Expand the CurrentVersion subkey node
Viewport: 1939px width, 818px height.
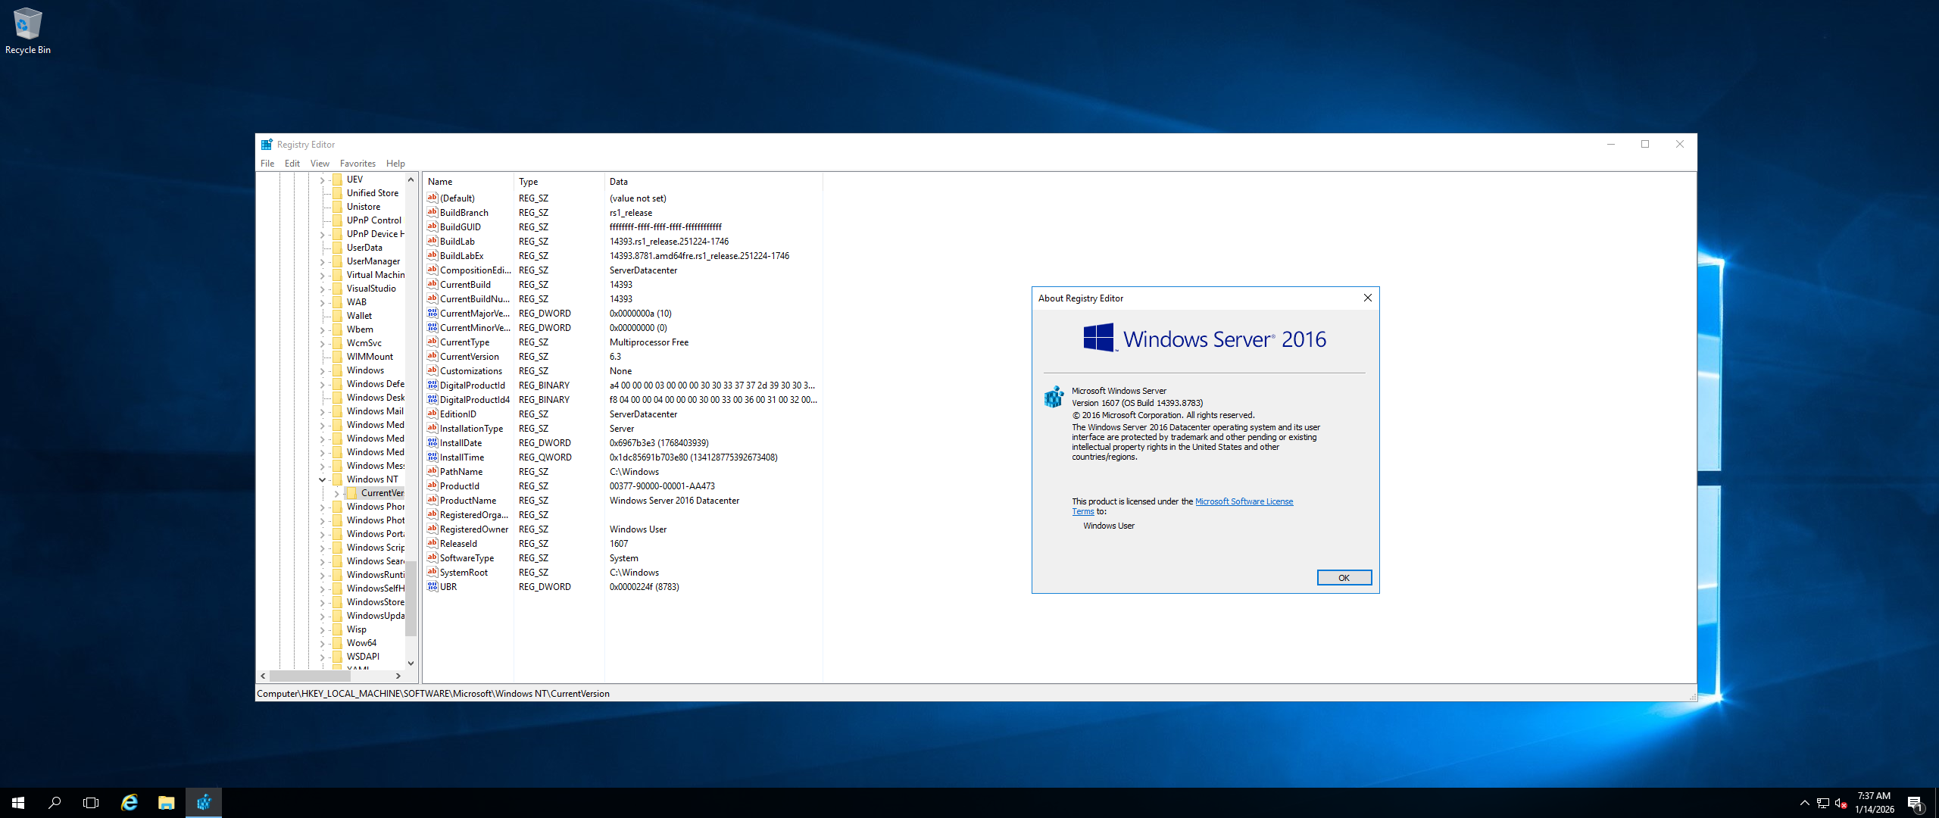coord(336,493)
